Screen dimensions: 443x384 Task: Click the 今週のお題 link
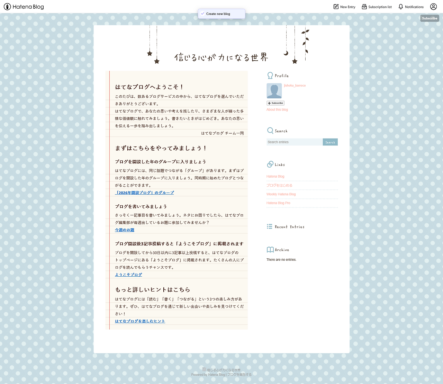pyautogui.click(x=124, y=230)
